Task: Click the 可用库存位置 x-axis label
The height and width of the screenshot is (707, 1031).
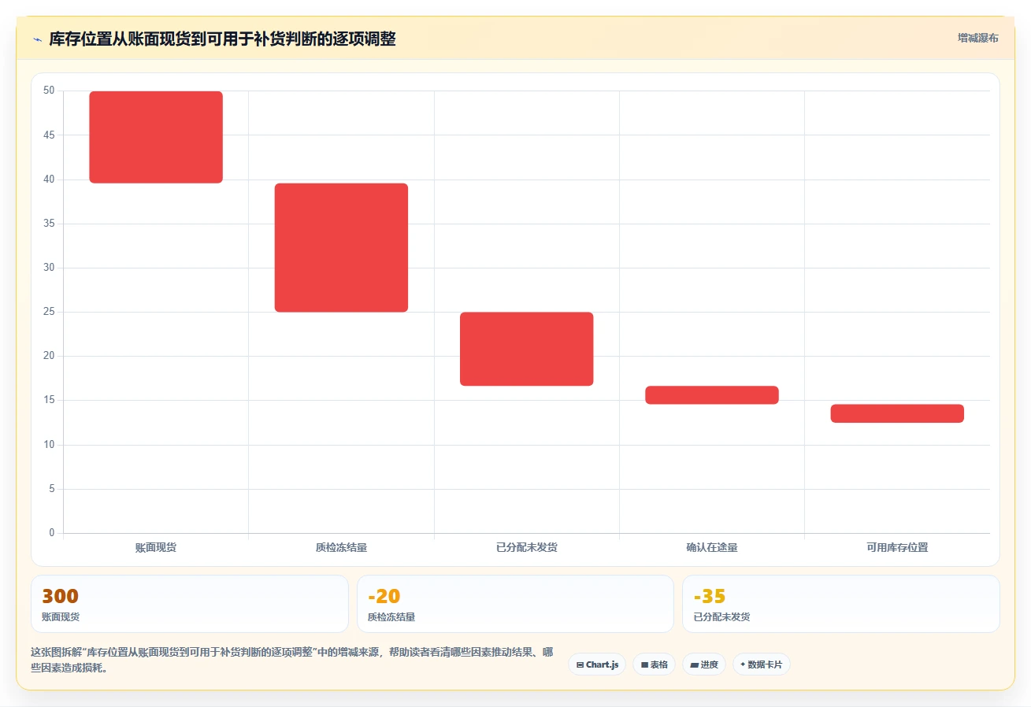Action: (897, 547)
